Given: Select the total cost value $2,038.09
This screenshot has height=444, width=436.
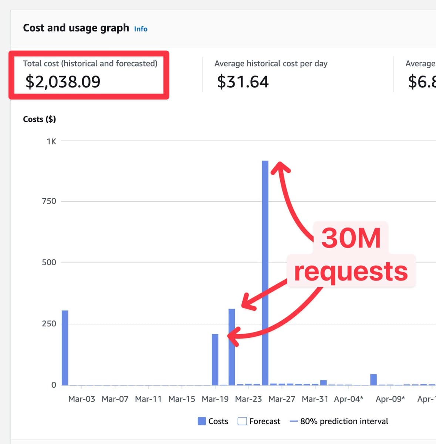Looking at the screenshot, I should point(63,81).
